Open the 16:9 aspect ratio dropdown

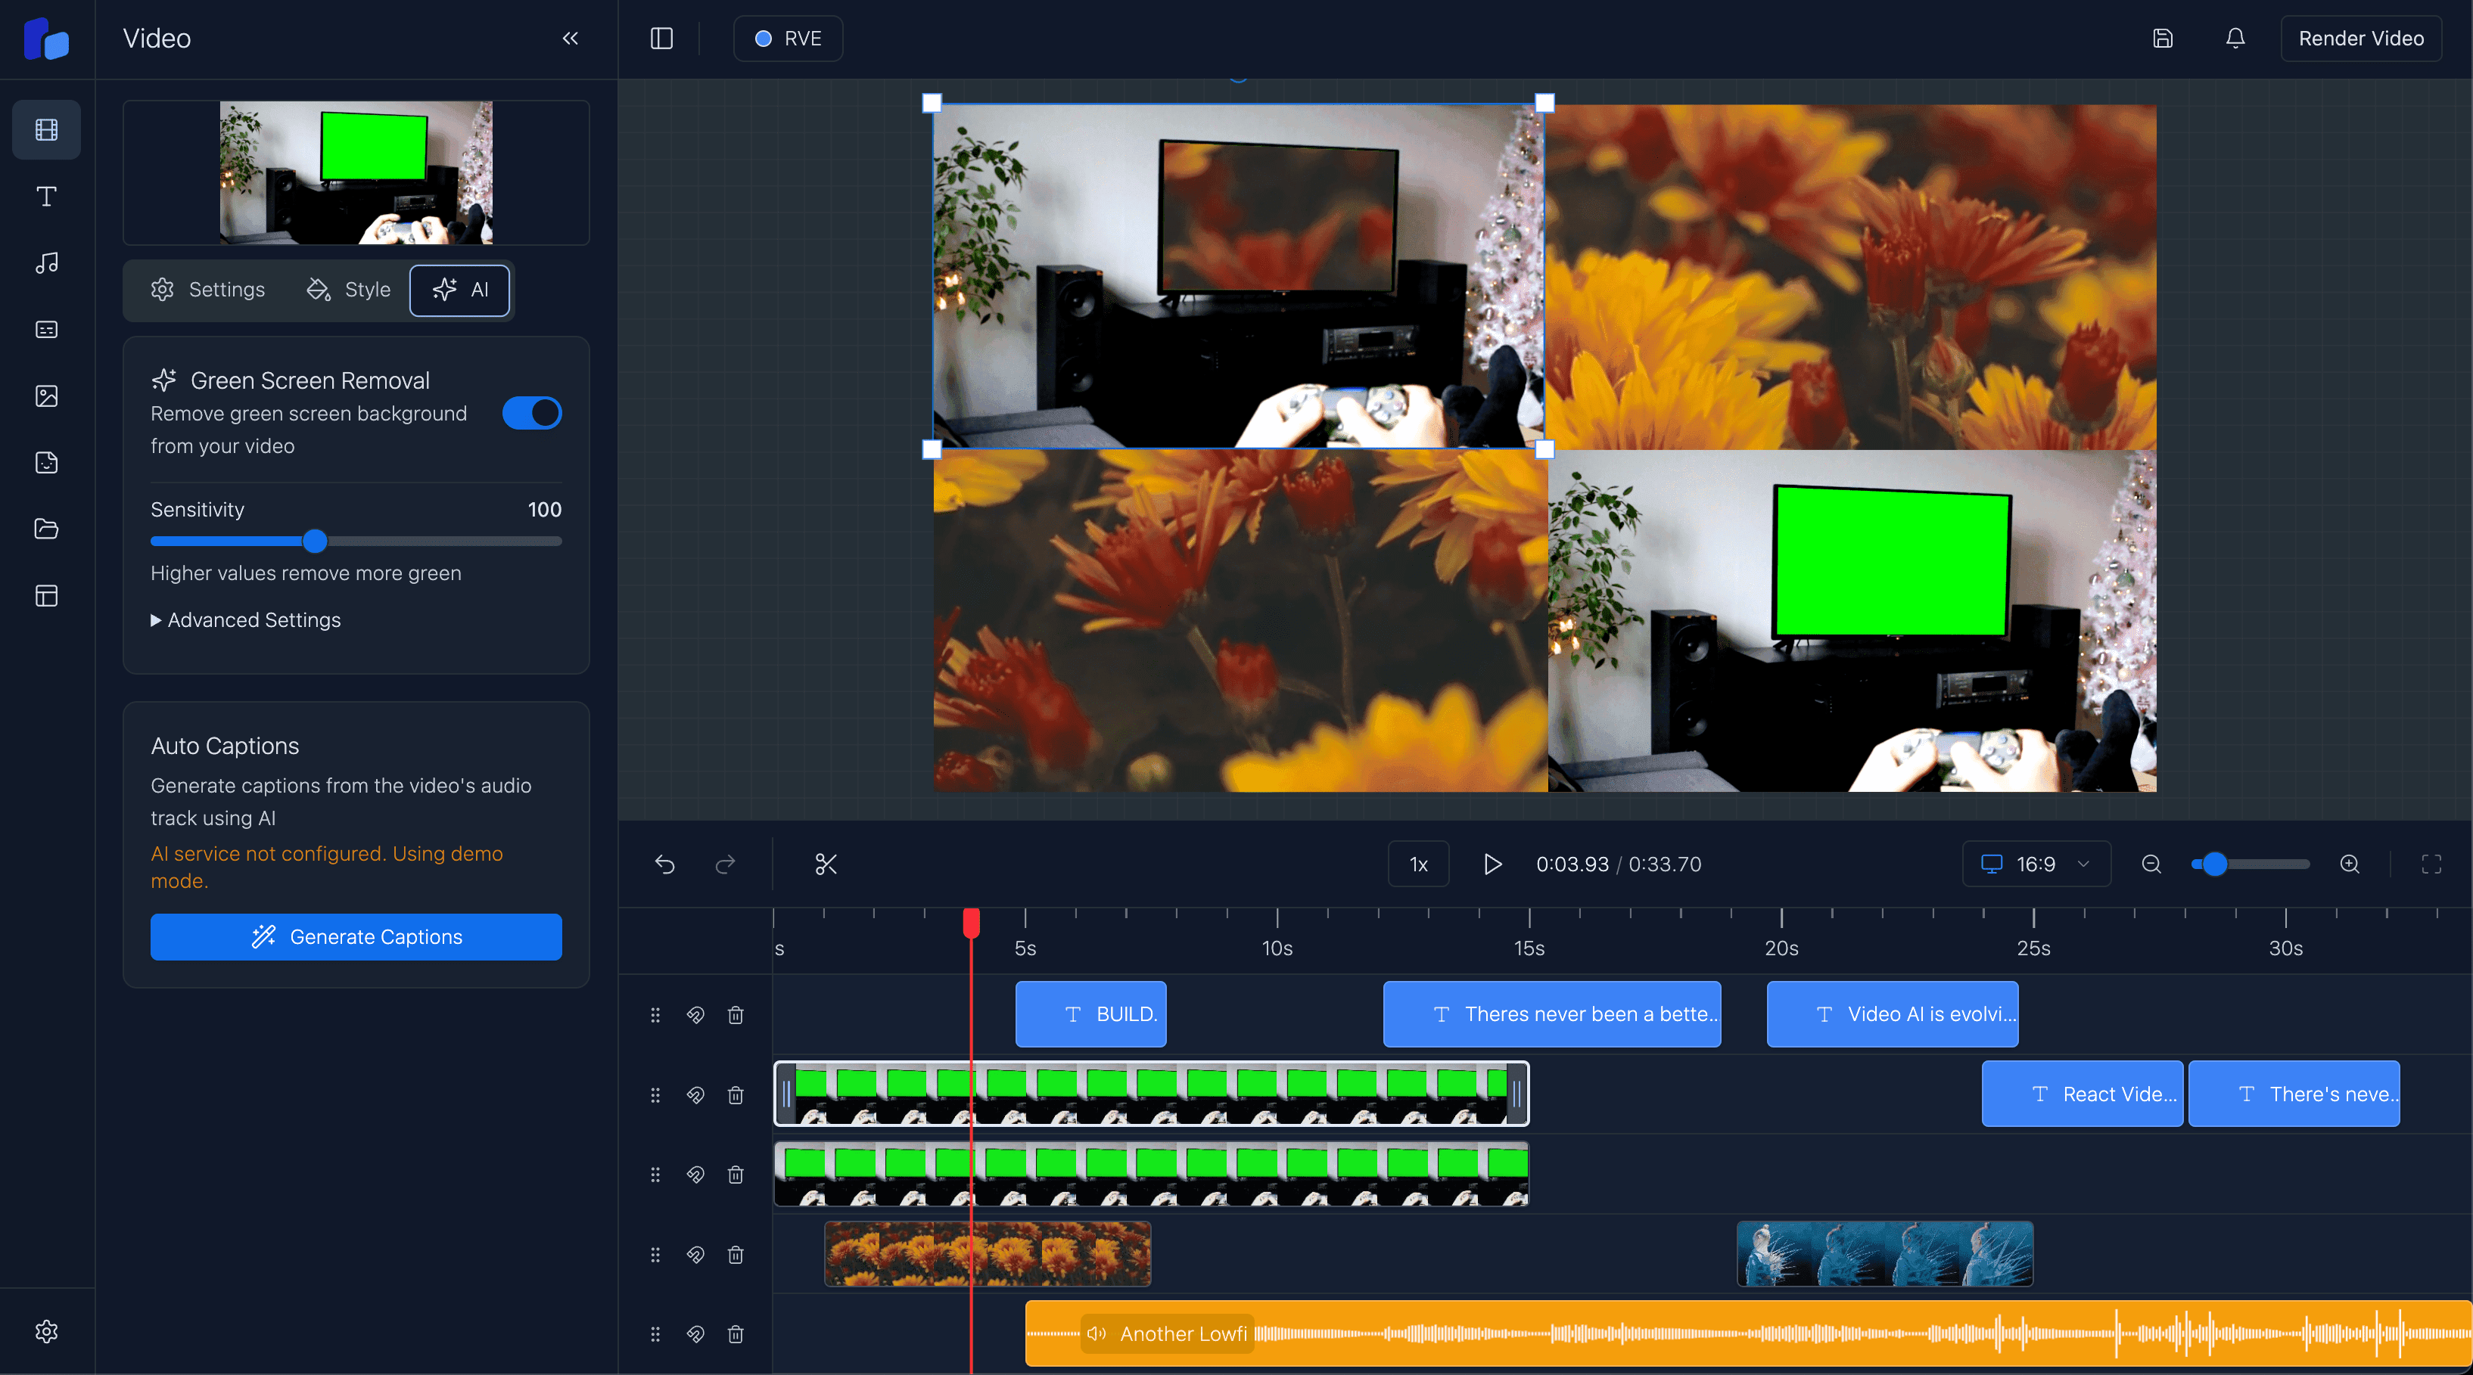coord(2036,864)
